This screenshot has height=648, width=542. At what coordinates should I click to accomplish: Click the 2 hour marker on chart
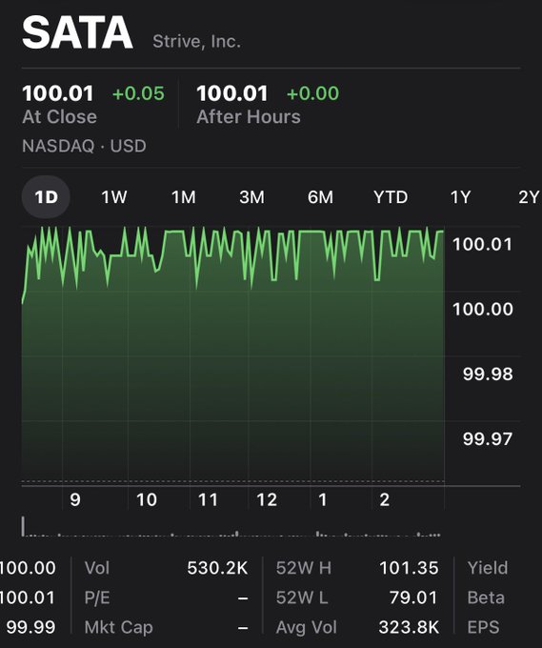(x=384, y=500)
